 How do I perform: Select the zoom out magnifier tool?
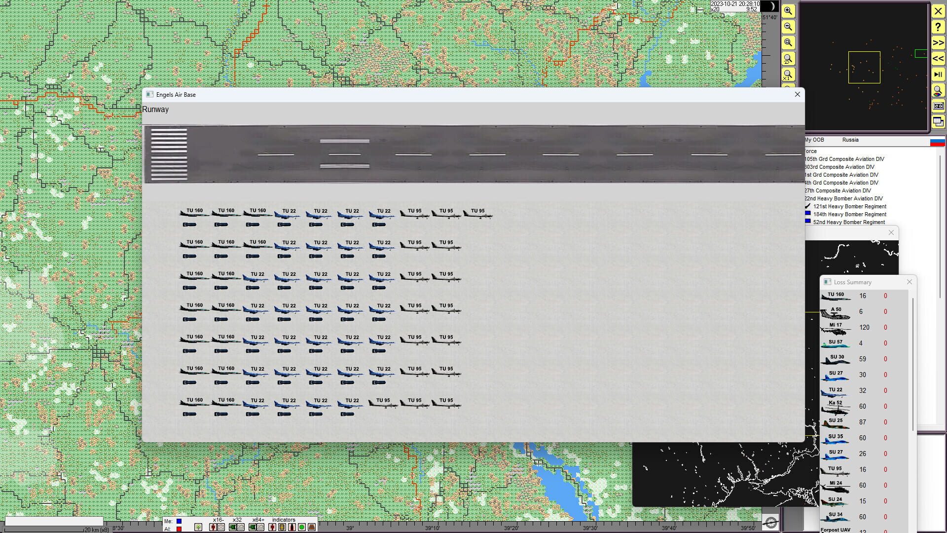coord(788,27)
